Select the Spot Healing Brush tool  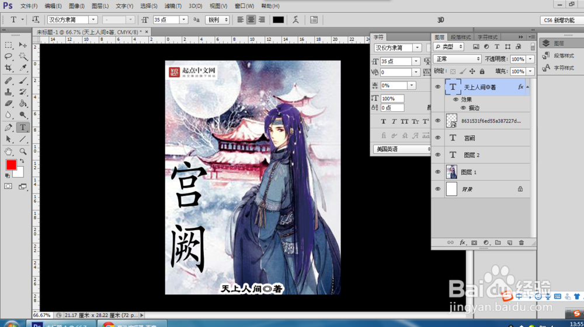[x=8, y=80]
